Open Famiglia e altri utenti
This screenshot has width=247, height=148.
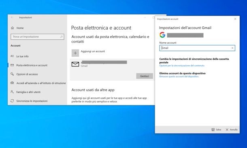click(x=28, y=92)
